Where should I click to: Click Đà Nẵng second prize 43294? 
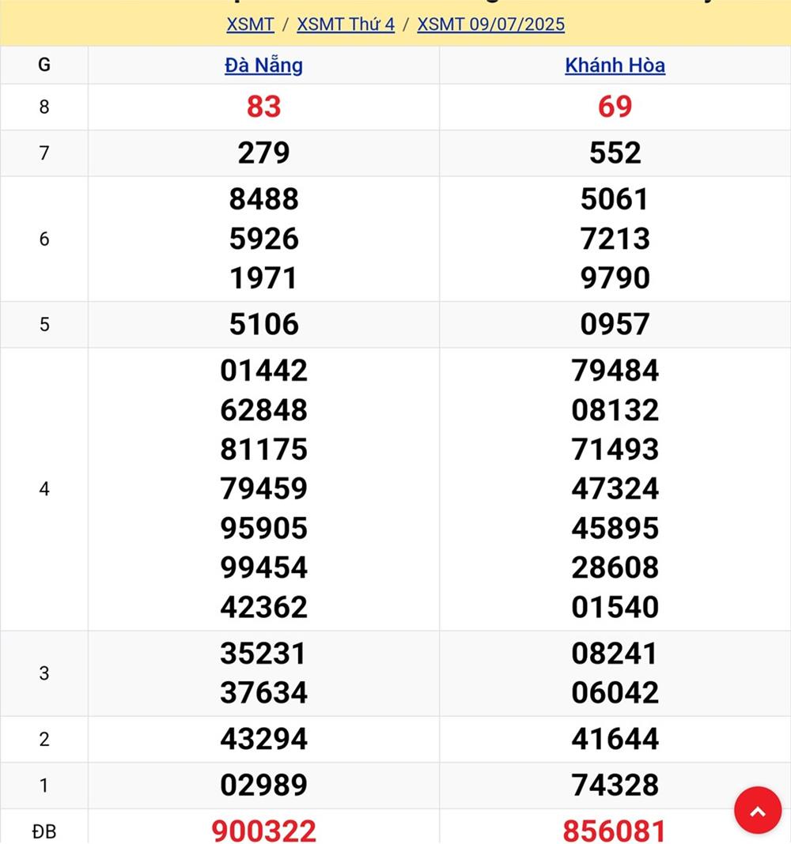(263, 739)
